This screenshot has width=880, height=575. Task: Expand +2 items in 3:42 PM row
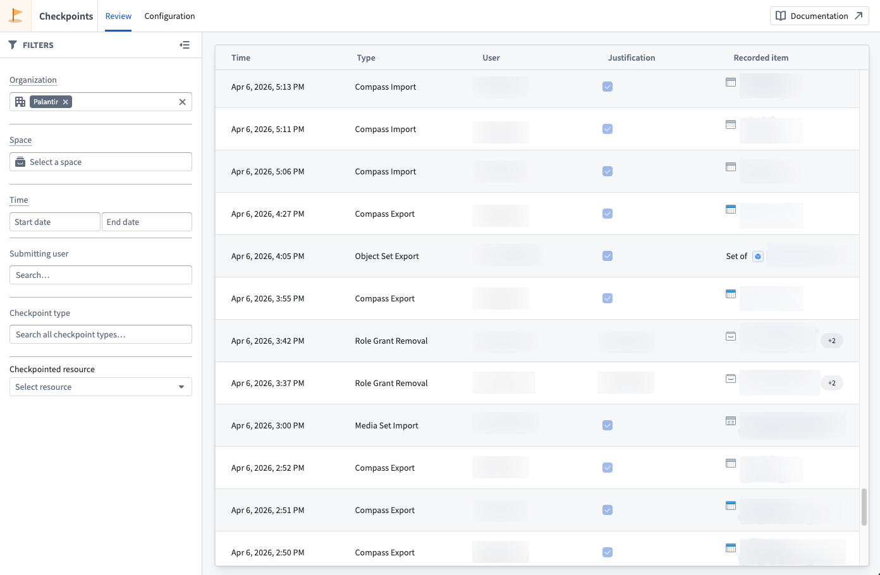point(832,341)
